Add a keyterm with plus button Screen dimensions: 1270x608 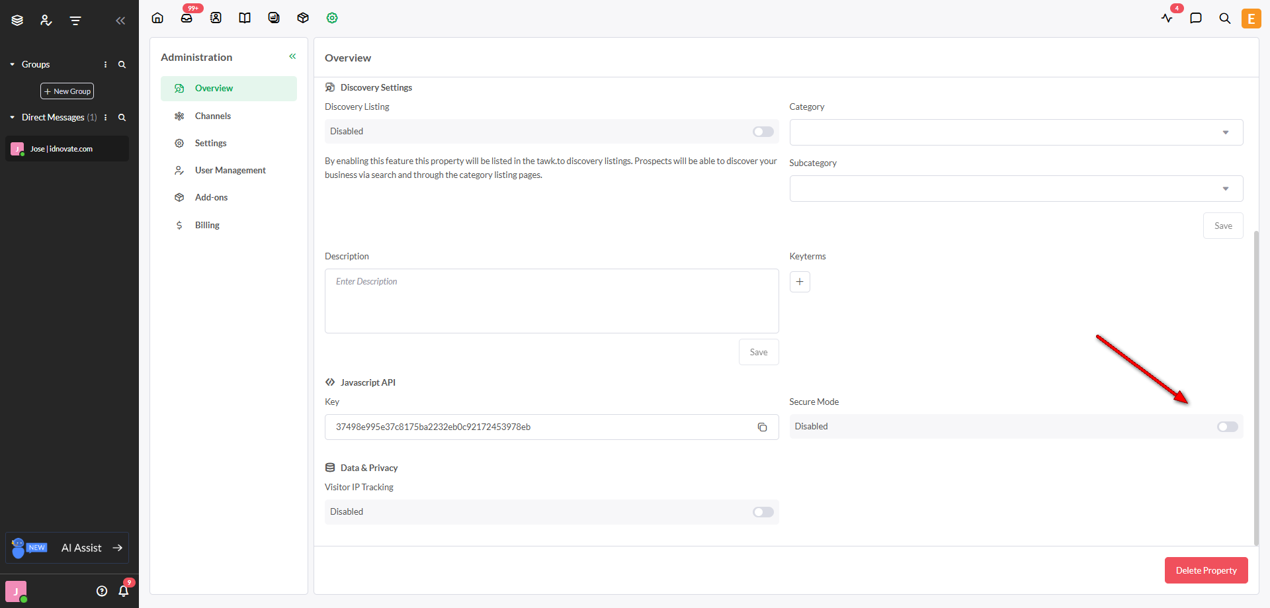pos(800,282)
